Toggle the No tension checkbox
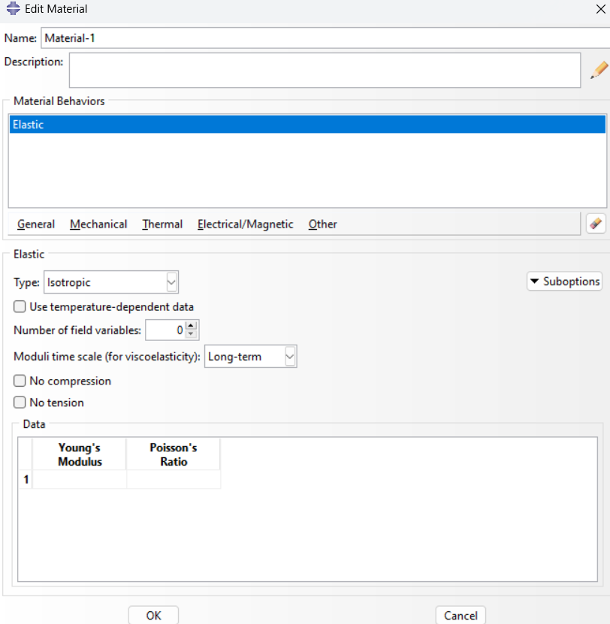The width and height of the screenshot is (610, 624). pyautogui.click(x=20, y=402)
